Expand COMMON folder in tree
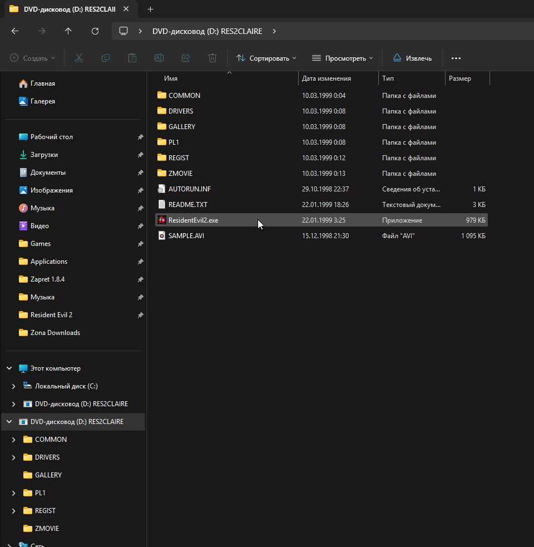This screenshot has height=547, width=534. click(13, 440)
